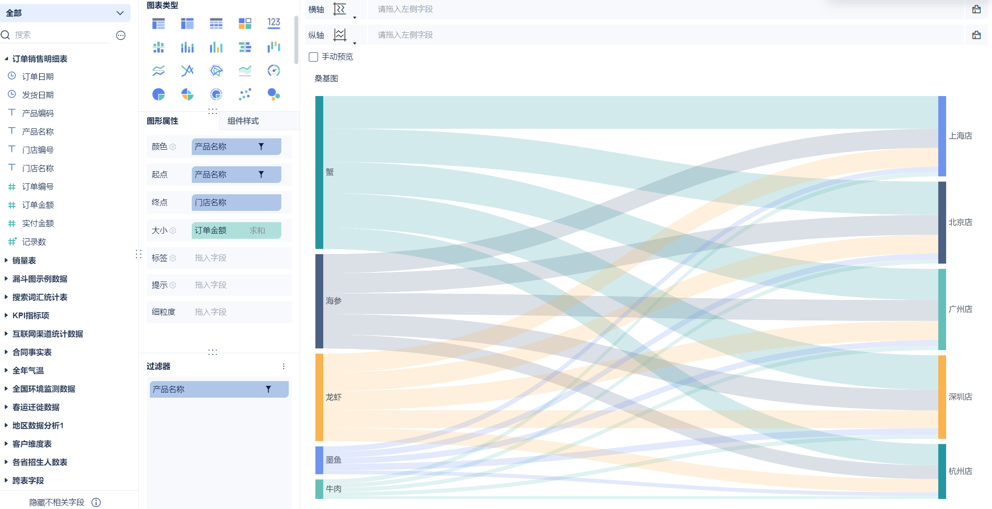Switch to the 组件样式 tab
The height and width of the screenshot is (509, 992).
coord(243,121)
